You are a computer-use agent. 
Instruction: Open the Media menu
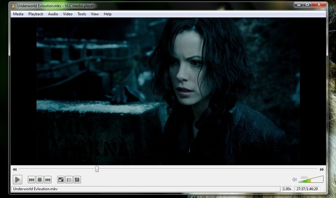tap(18, 14)
